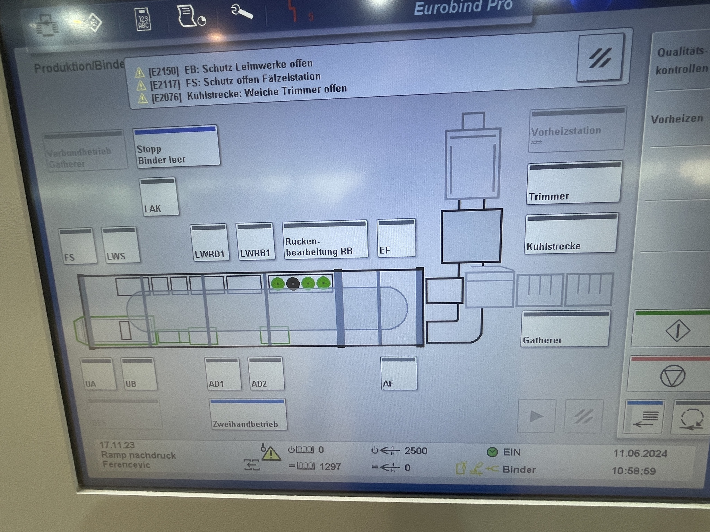Image resolution: width=710 pixels, height=532 pixels.
Task: Select the speed value 2500
Action: (x=416, y=451)
